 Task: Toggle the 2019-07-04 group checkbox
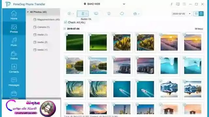pos(65,29)
